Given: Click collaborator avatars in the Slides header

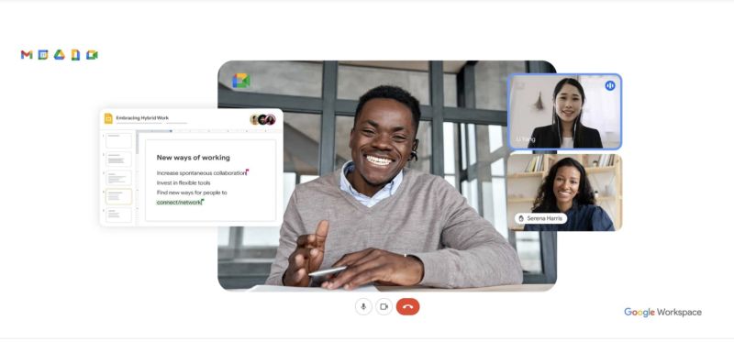Looking at the screenshot, I should 262,119.
